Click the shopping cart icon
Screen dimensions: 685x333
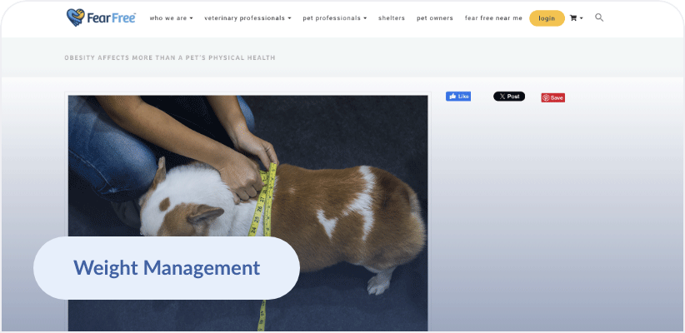click(573, 17)
